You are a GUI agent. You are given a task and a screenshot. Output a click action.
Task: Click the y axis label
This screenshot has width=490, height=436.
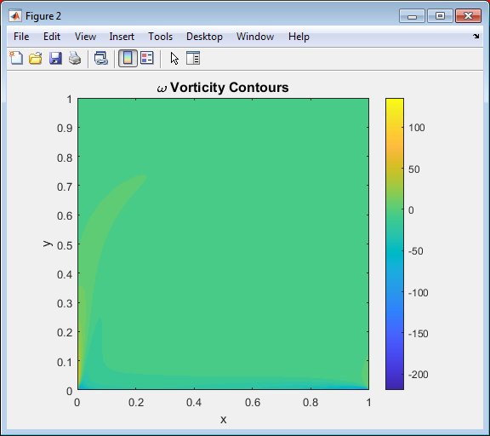[47, 244]
